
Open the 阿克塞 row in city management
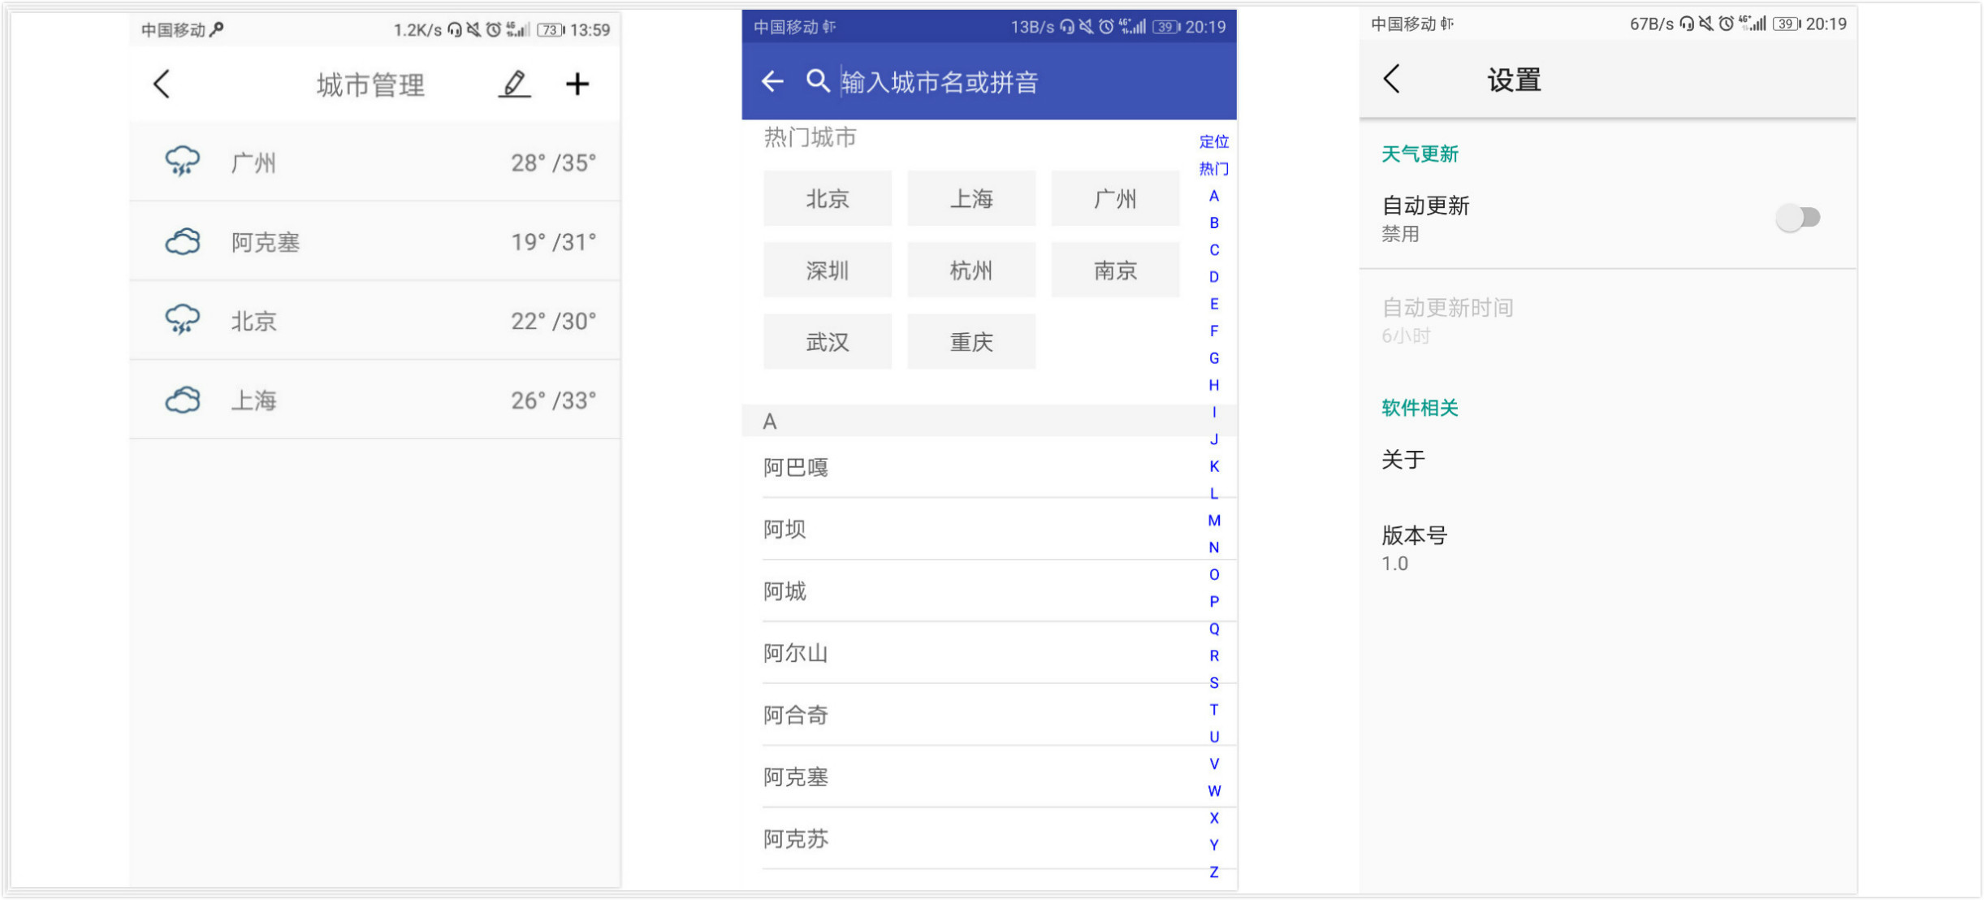click(x=374, y=242)
